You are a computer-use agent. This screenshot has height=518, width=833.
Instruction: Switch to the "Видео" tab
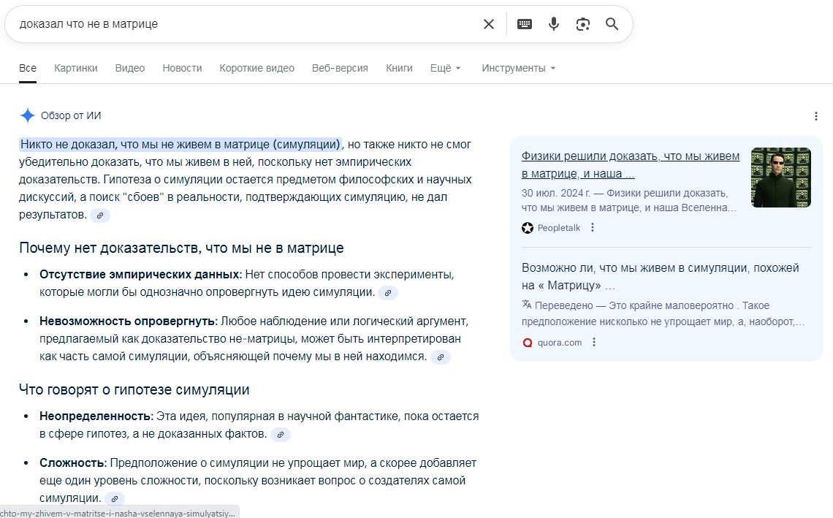coord(130,68)
